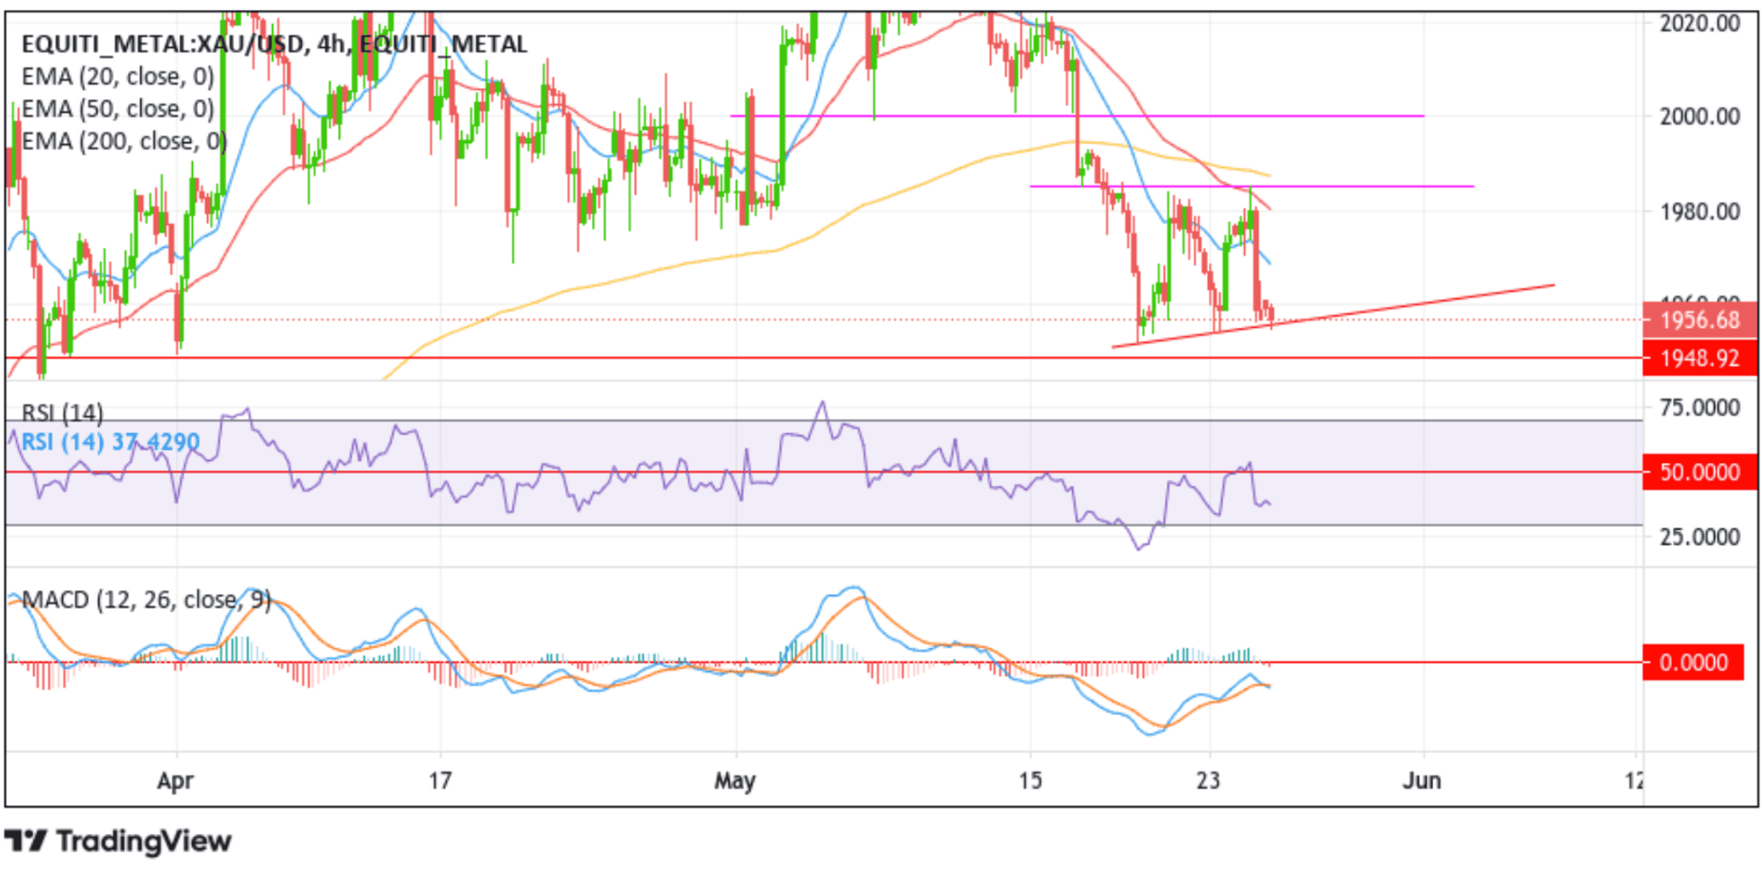Click the RSI (14) 37.4290 value label

coord(110,442)
